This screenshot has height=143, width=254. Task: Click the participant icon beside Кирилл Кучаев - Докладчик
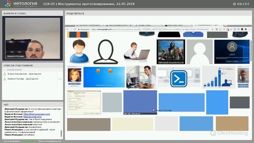[x=5, y=79]
